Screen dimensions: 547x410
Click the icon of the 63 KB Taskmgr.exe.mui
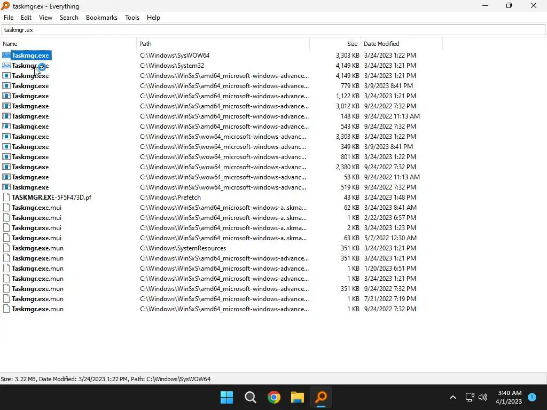[6, 238]
